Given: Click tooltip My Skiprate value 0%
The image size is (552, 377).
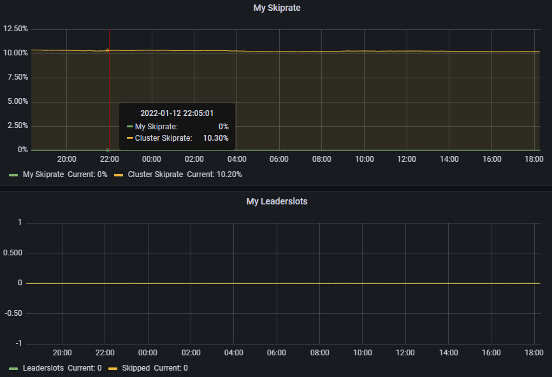Looking at the screenshot, I should [224, 127].
